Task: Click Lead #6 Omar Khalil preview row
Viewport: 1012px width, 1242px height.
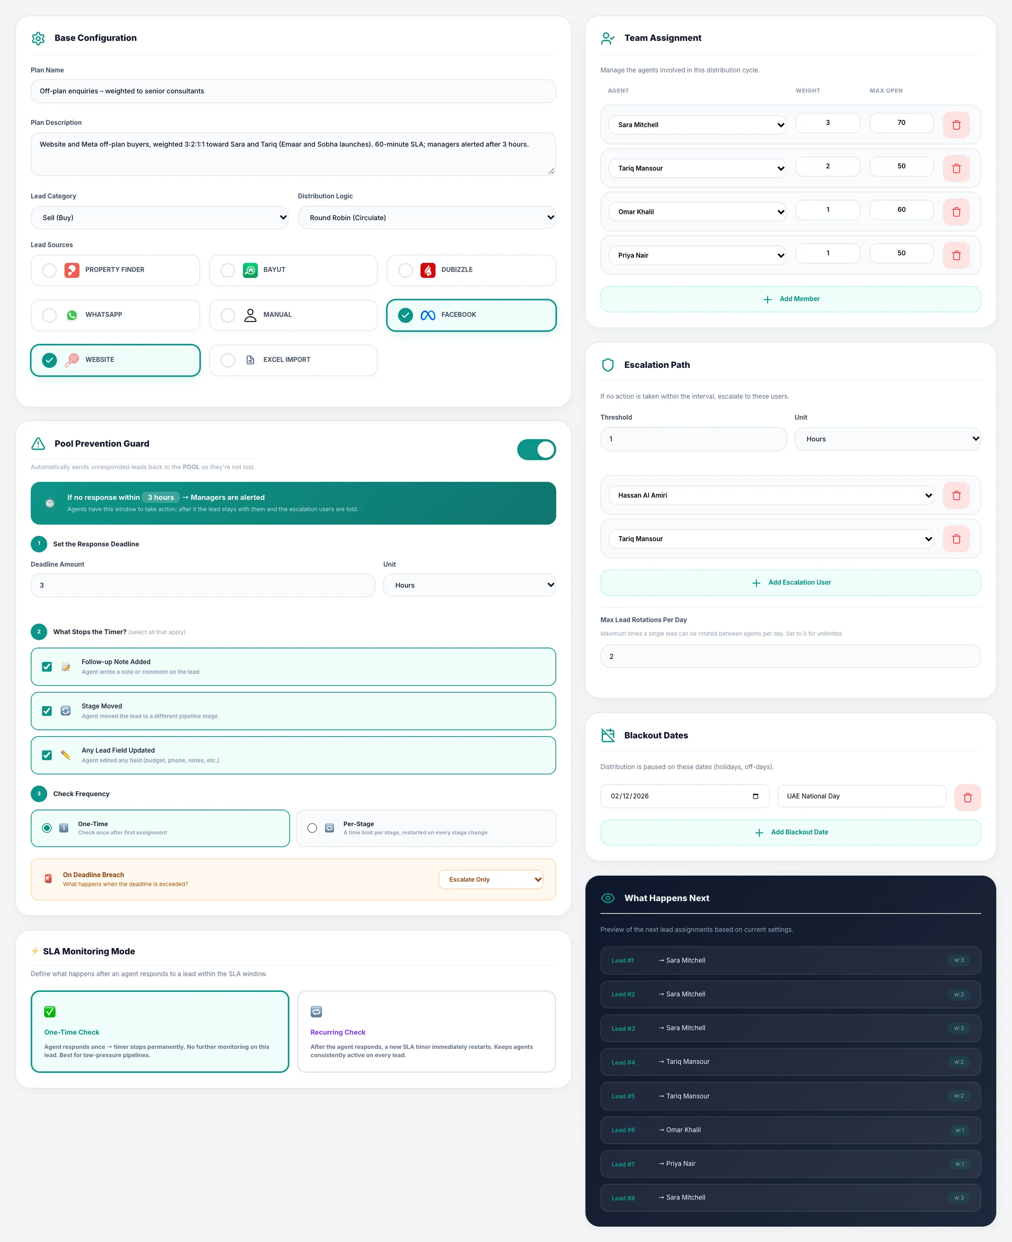Action: [x=791, y=1130]
